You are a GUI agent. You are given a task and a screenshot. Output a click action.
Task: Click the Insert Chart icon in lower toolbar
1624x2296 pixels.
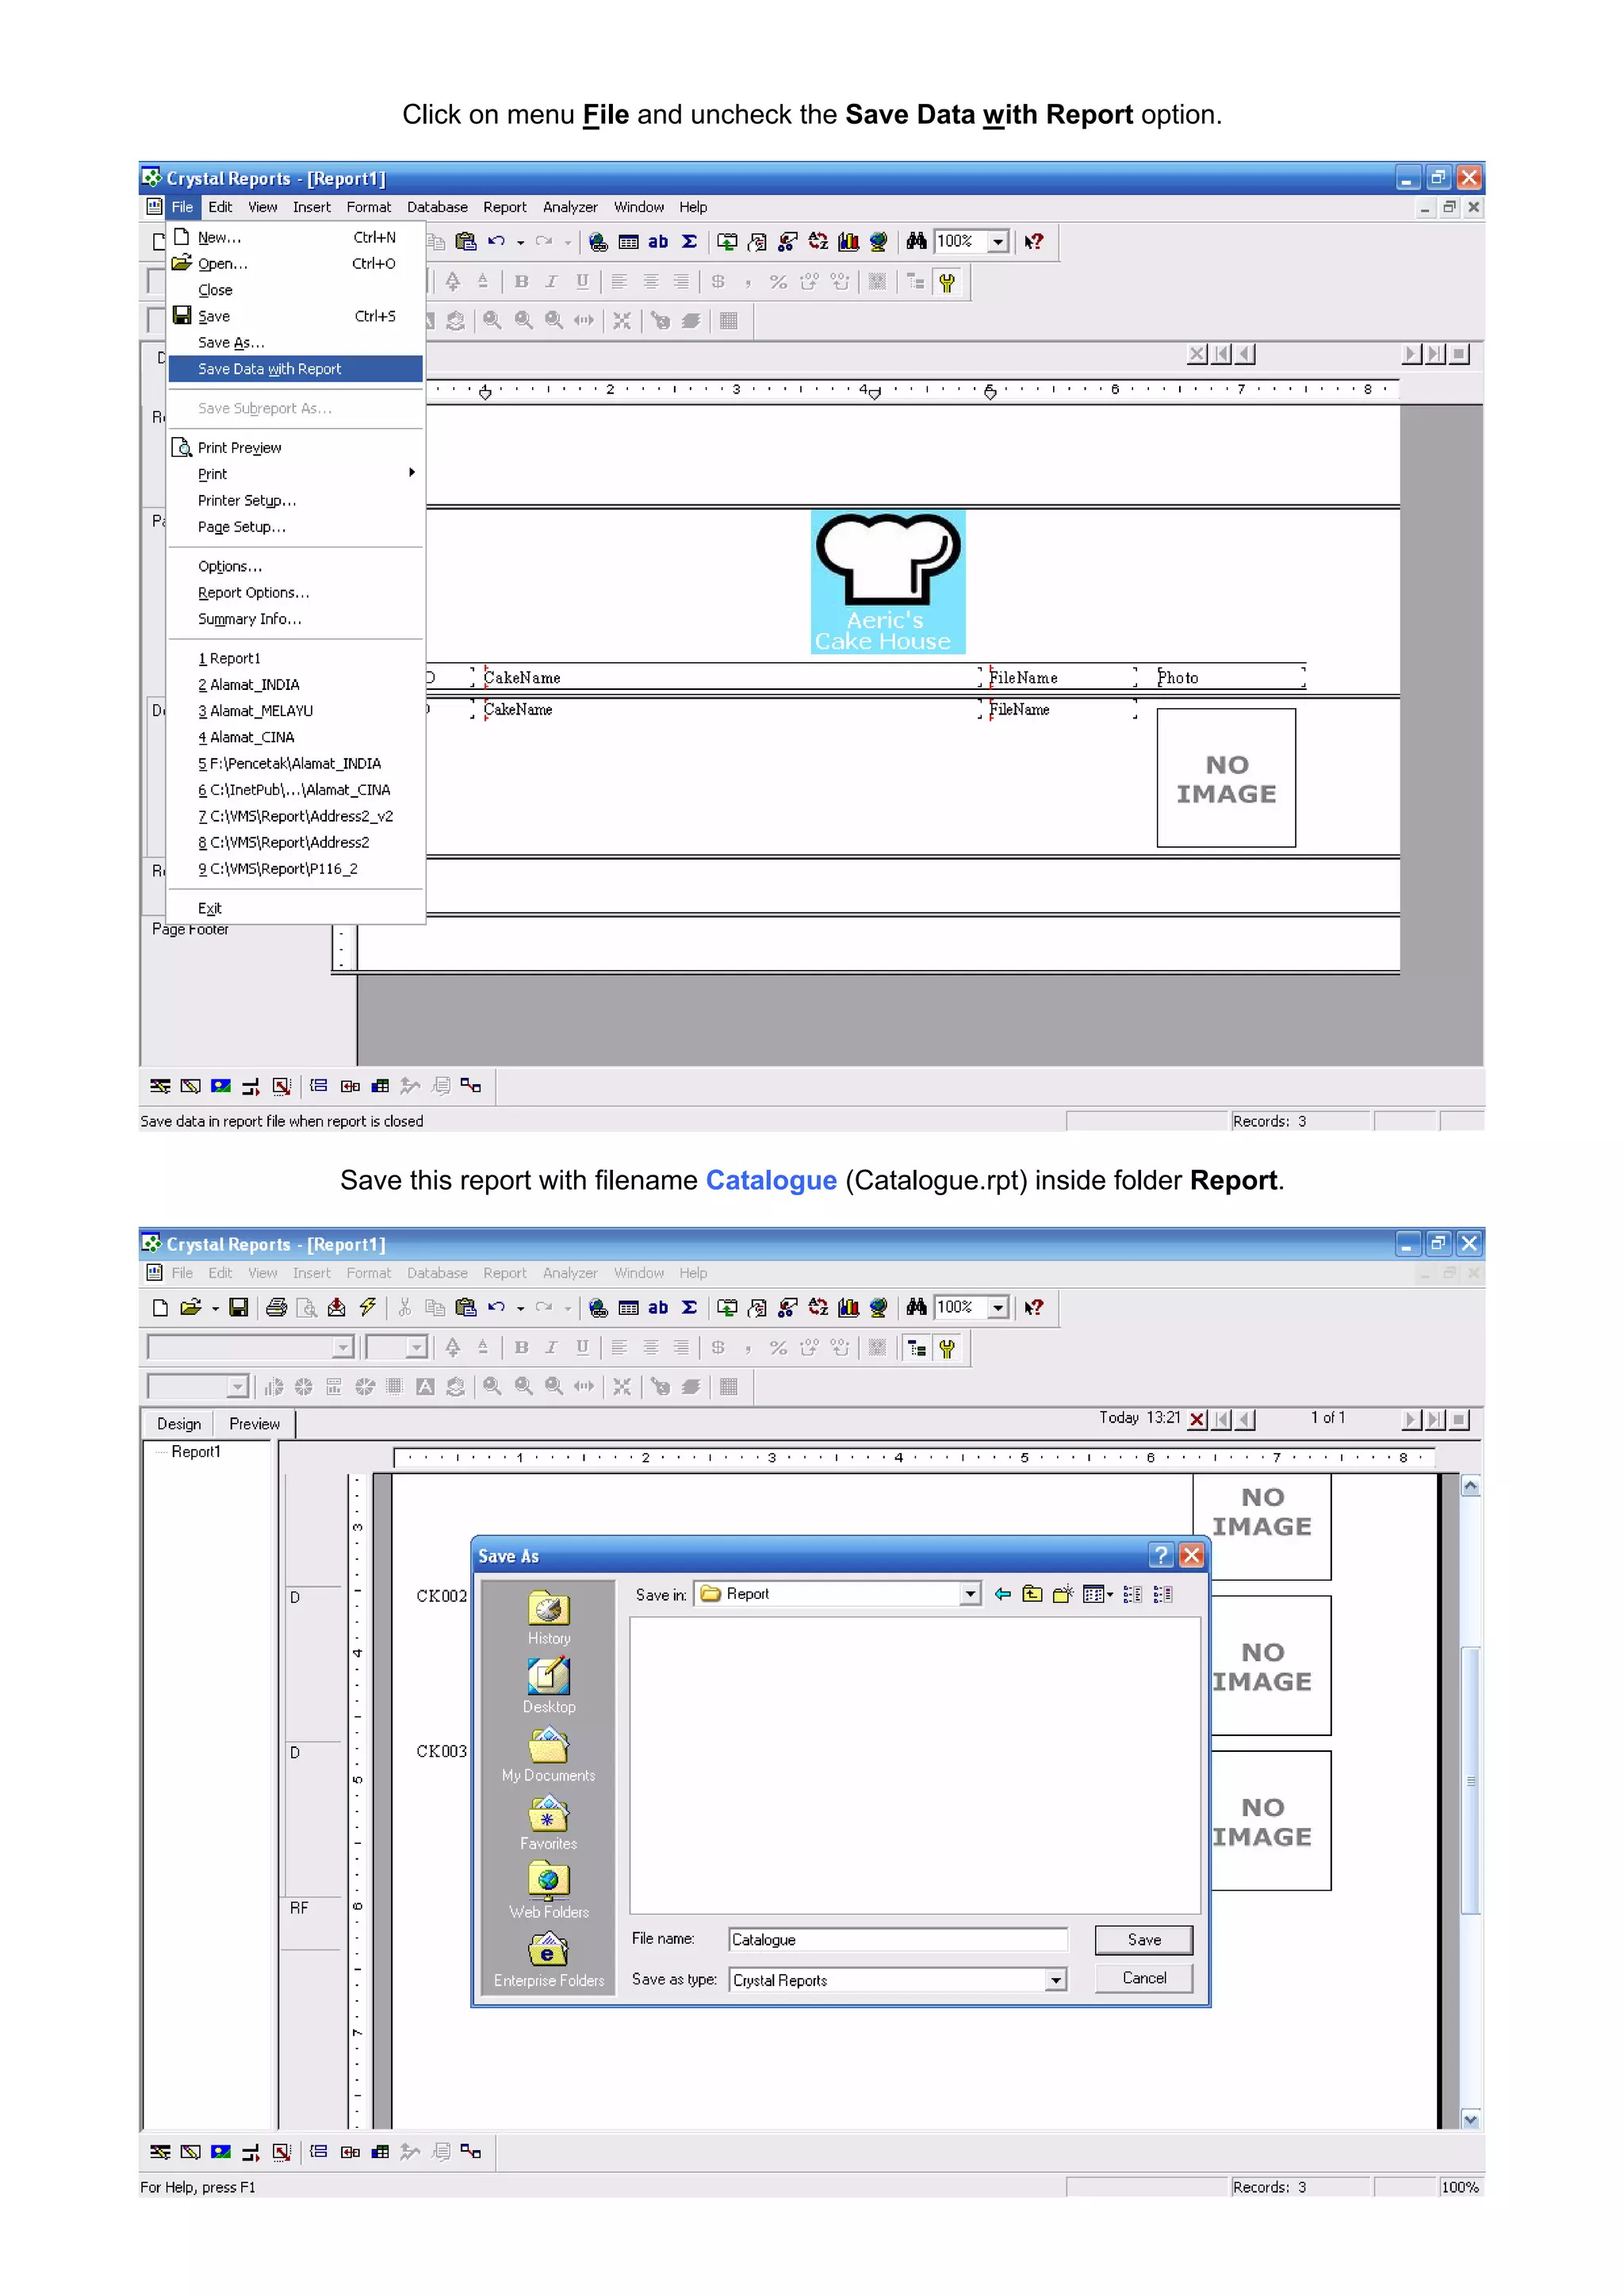tap(848, 1307)
